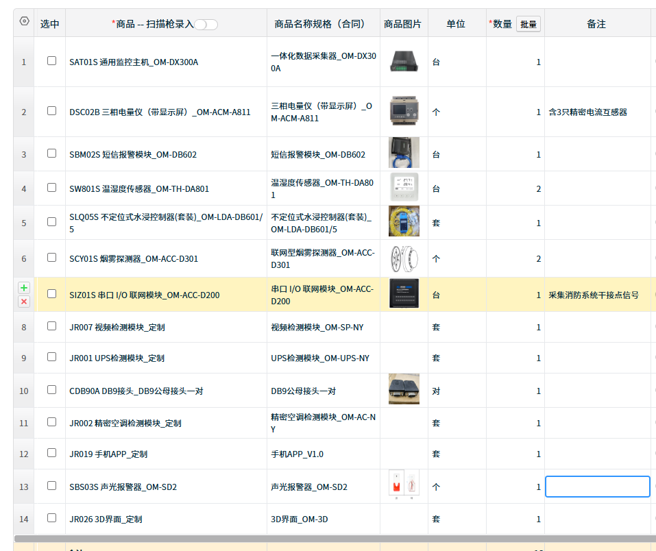The image size is (656, 551).
Task: Select checkbox for SW801S 温湿度传感器 row
Action: [51, 188]
